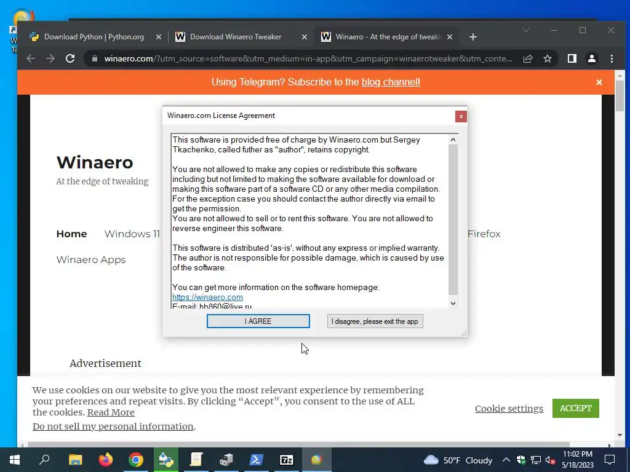Open the Home menu item

[x=71, y=234]
